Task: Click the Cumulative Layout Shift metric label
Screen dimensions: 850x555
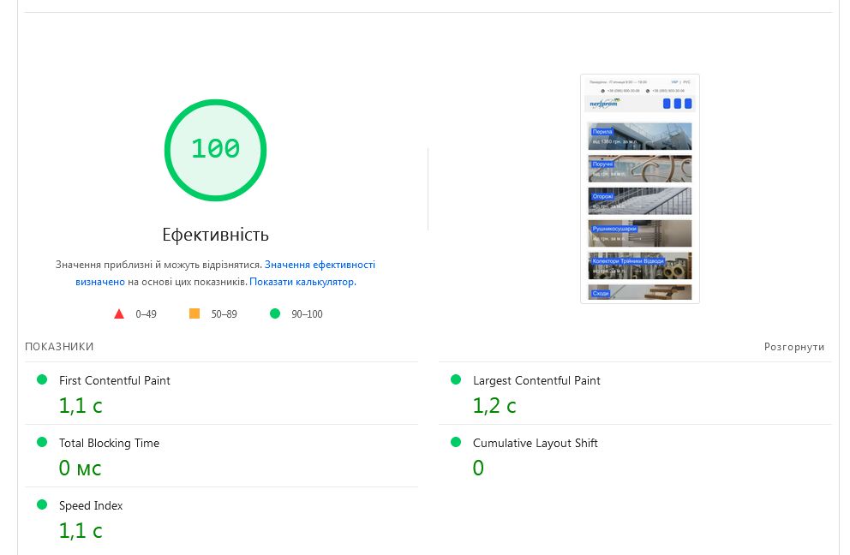Action: (536, 443)
